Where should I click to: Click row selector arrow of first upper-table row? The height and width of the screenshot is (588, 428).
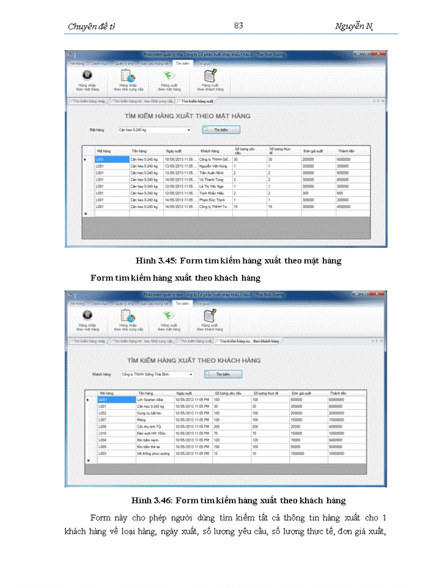(86, 159)
